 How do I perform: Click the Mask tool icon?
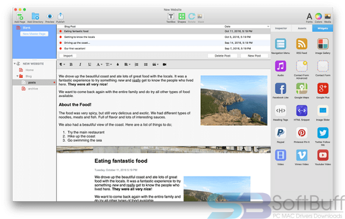[x=201, y=16]
